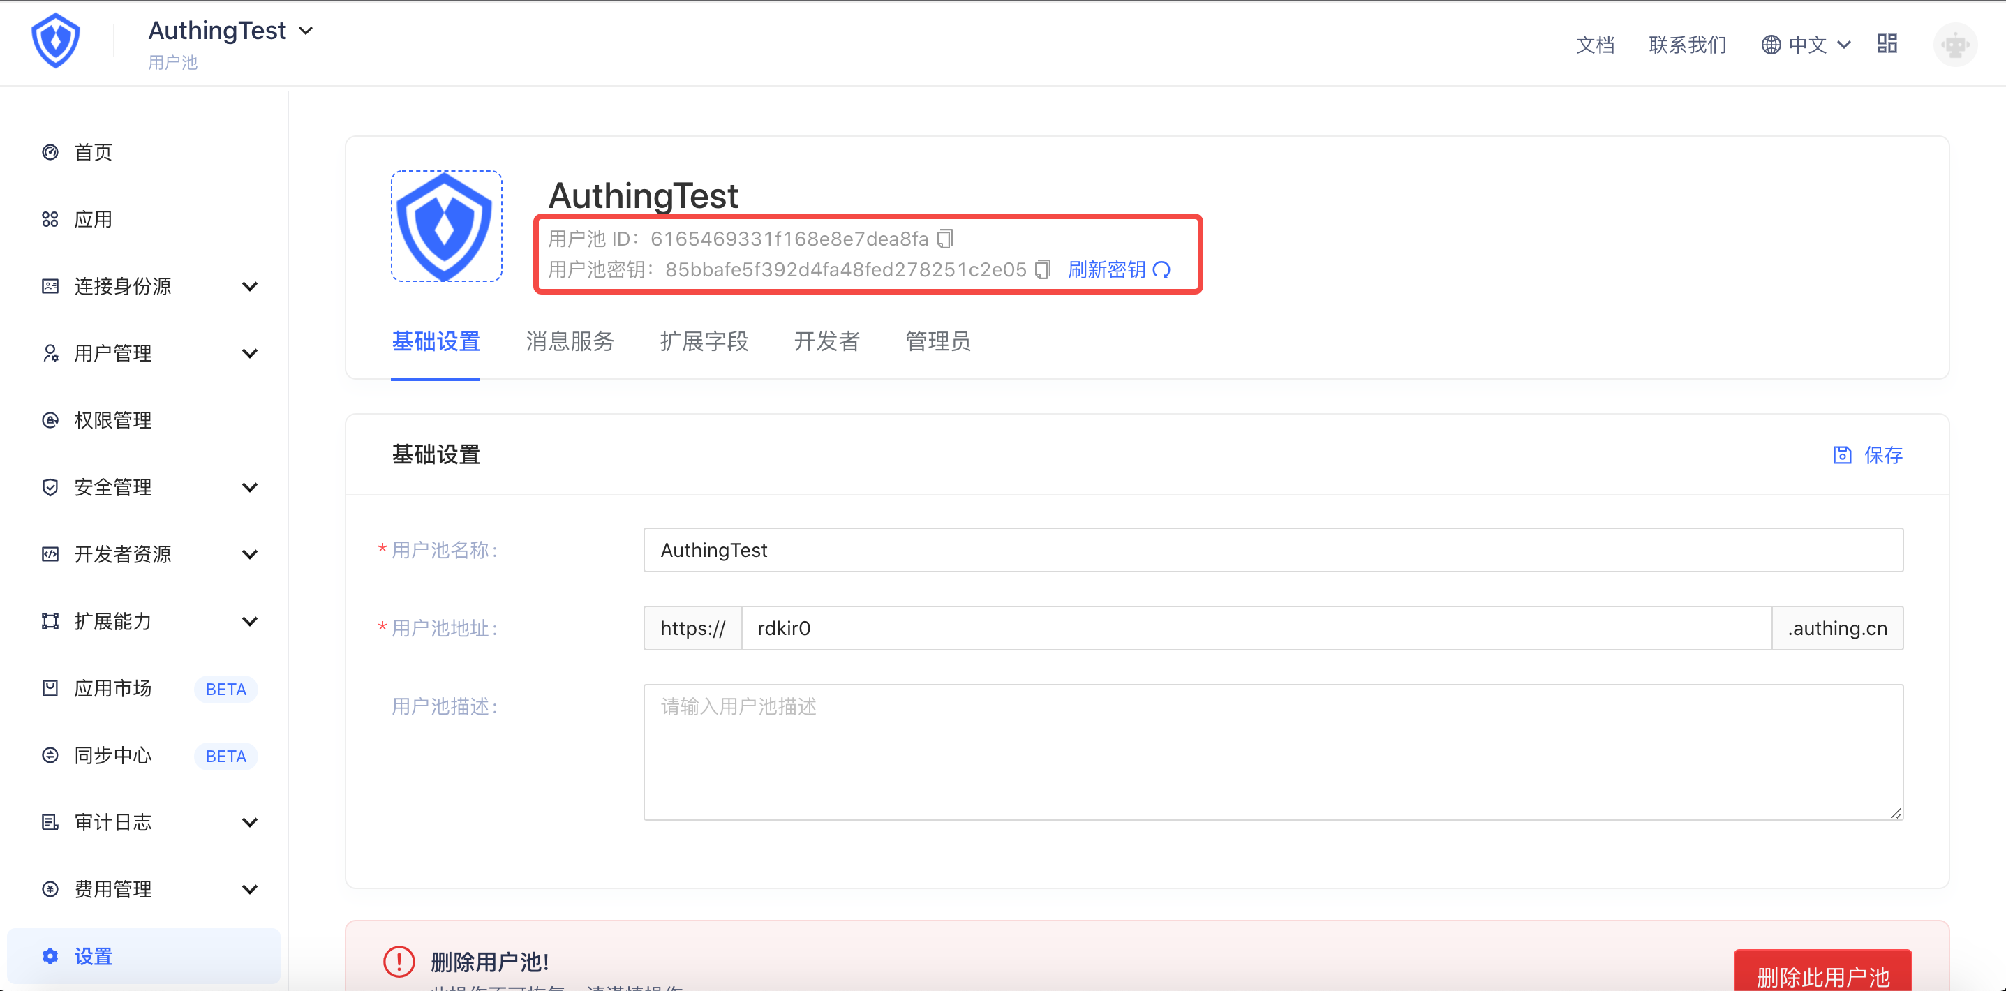This screenshot has width=2006, height=991.
Task: Click the 权限管理 lock icon
Action: tap(50, 419)
